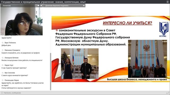Image resolution: width=170 pixels, height=95 pixels.
Task: Click the avatar icon next to Пчелинцева Мария
Action: pos(3,80)
